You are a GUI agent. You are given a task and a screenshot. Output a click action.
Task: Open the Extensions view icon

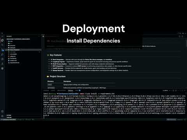coord(2,59)
